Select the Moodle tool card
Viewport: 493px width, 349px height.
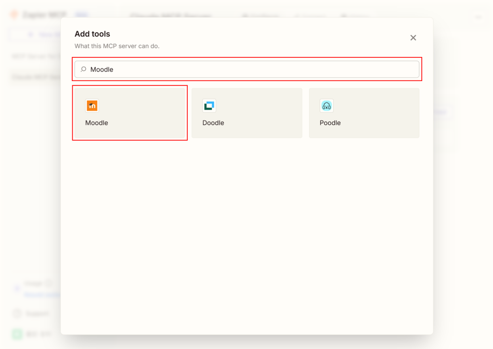tap(130, 113)
